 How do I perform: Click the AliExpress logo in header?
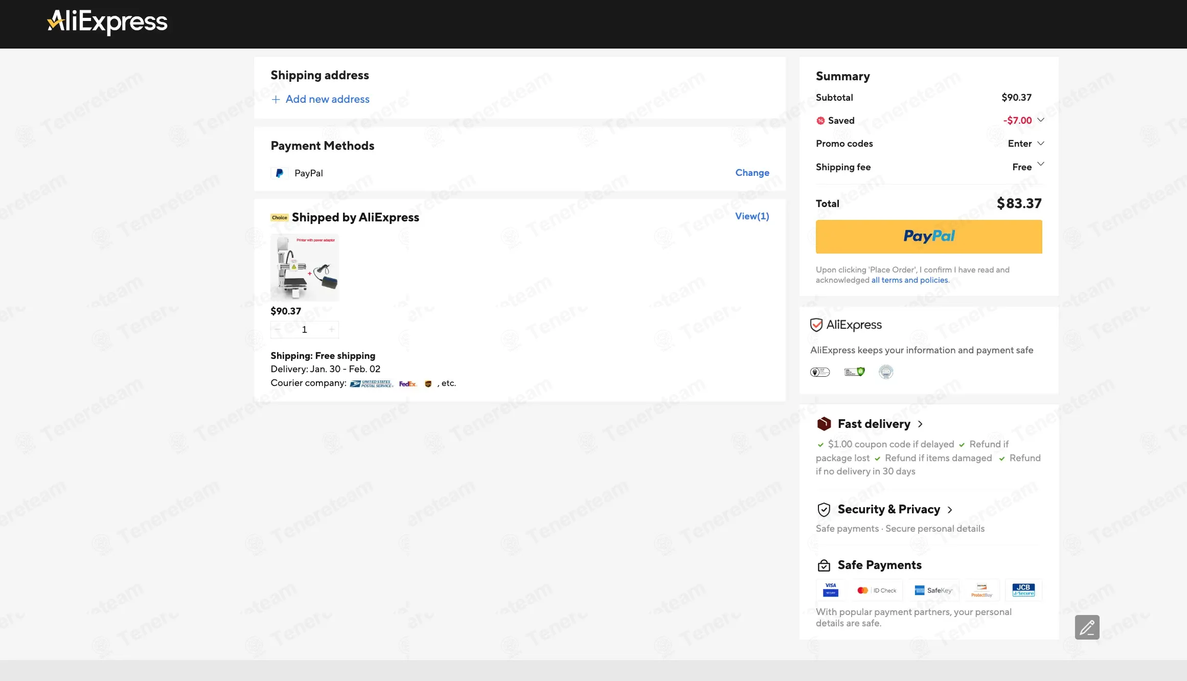(x=107, y=22)
